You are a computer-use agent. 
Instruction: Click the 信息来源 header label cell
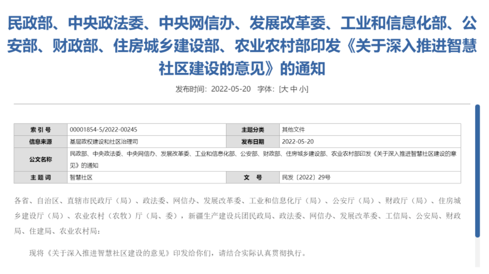click(x=41, y=141)
